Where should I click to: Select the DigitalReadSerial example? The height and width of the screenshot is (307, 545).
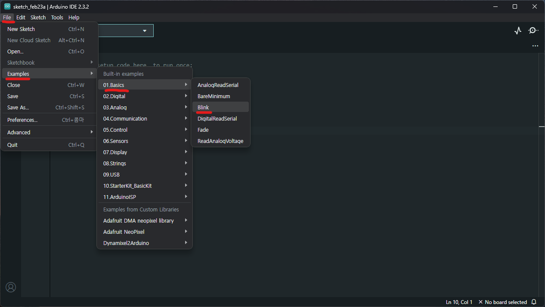tap(221, 119)
